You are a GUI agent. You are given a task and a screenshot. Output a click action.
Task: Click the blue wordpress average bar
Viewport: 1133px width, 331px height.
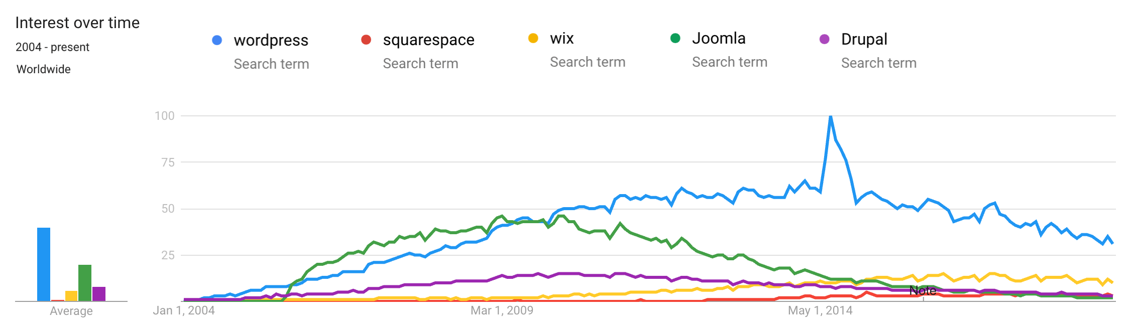(44, 264)
